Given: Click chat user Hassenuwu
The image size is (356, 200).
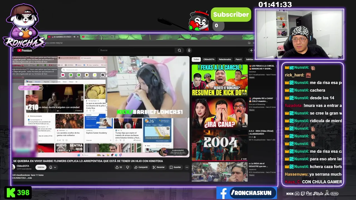Looking at the screenshot, I should click(296, 174).
